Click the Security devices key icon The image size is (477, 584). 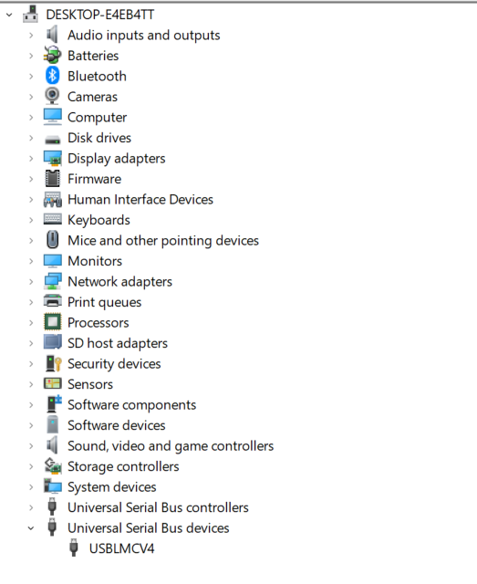pyautogui.click(x=53, y=363)
